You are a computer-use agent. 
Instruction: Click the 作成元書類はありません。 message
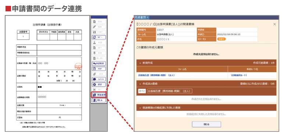pos(206,54)
